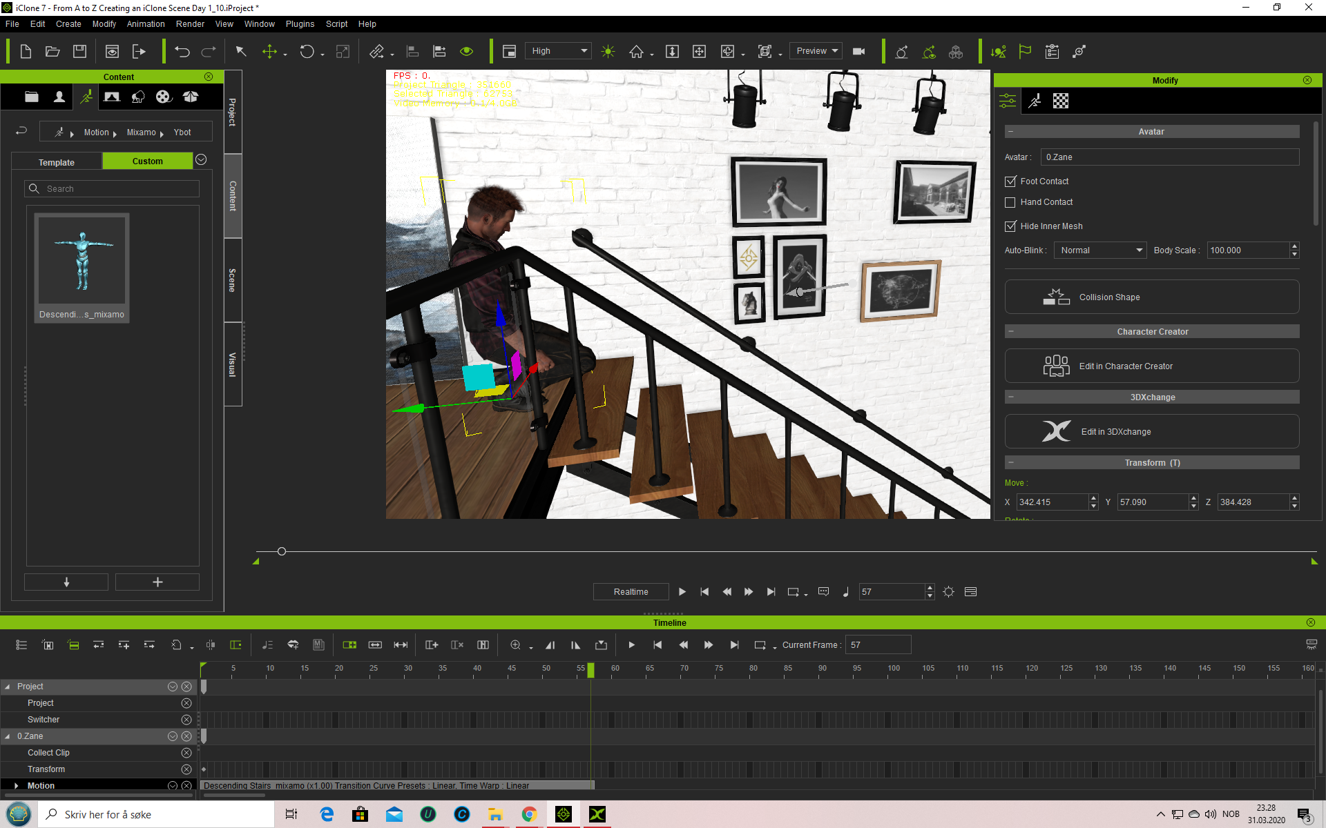Click the timeline Zoom magnifier icon
Image resolution: width=1326 pixels, height=828 pixels.
point(515,644)
